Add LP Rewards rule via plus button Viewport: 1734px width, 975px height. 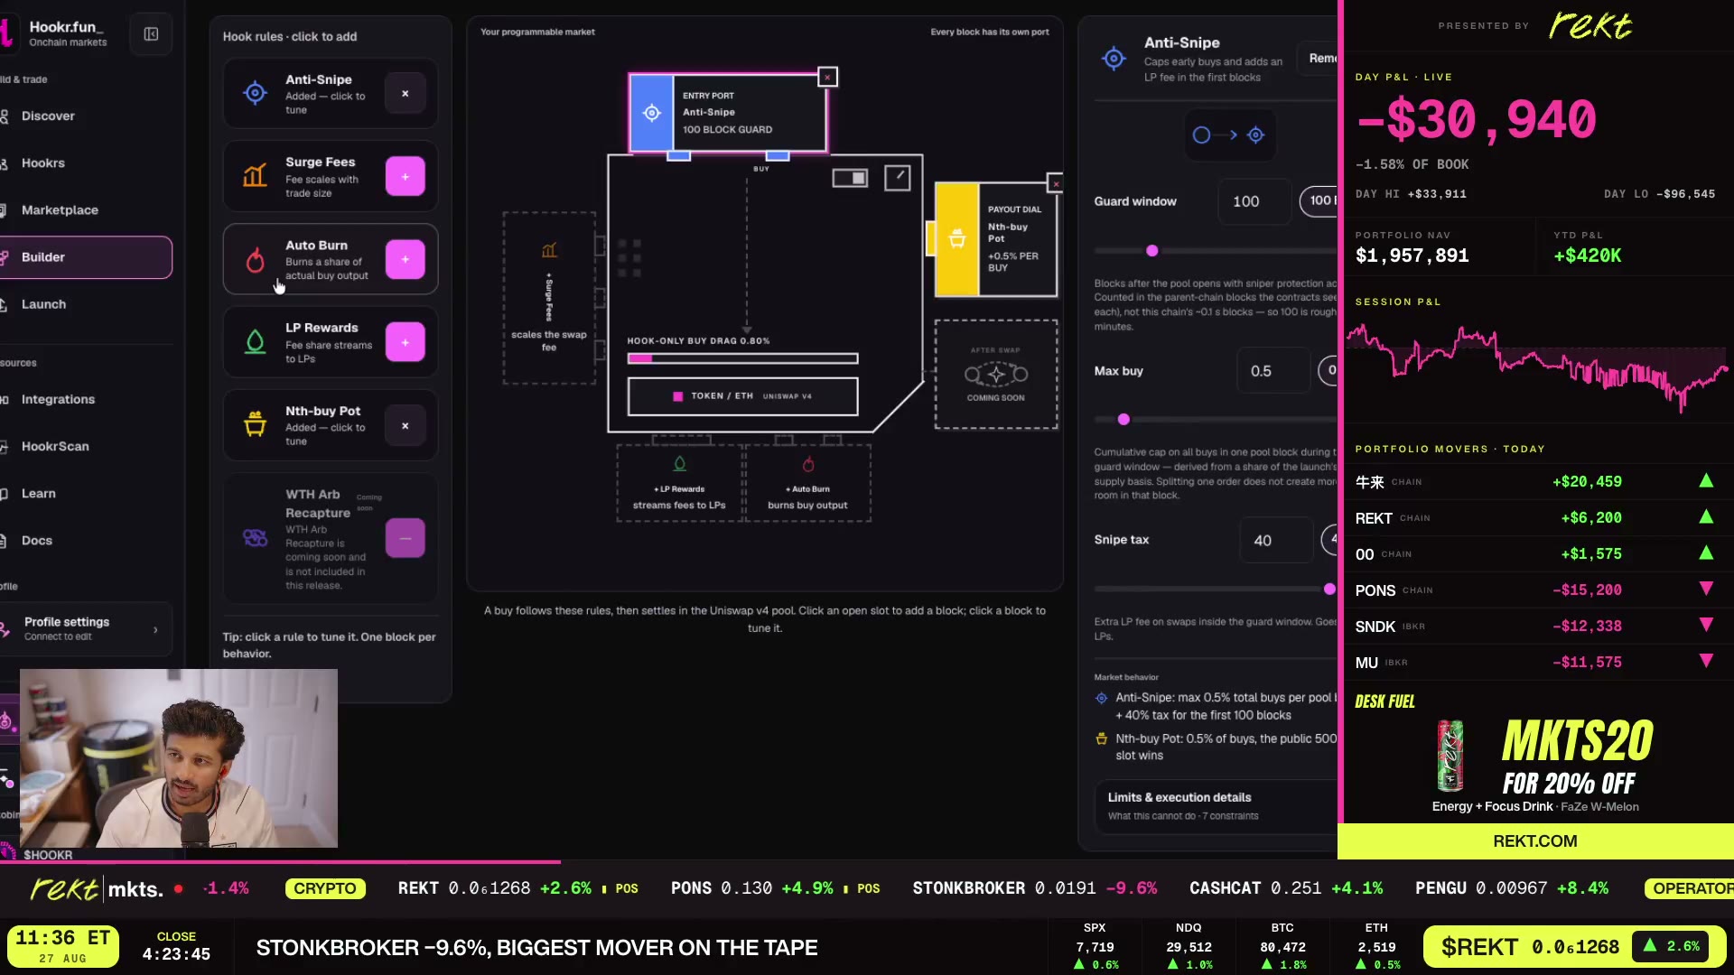[405, 343]
